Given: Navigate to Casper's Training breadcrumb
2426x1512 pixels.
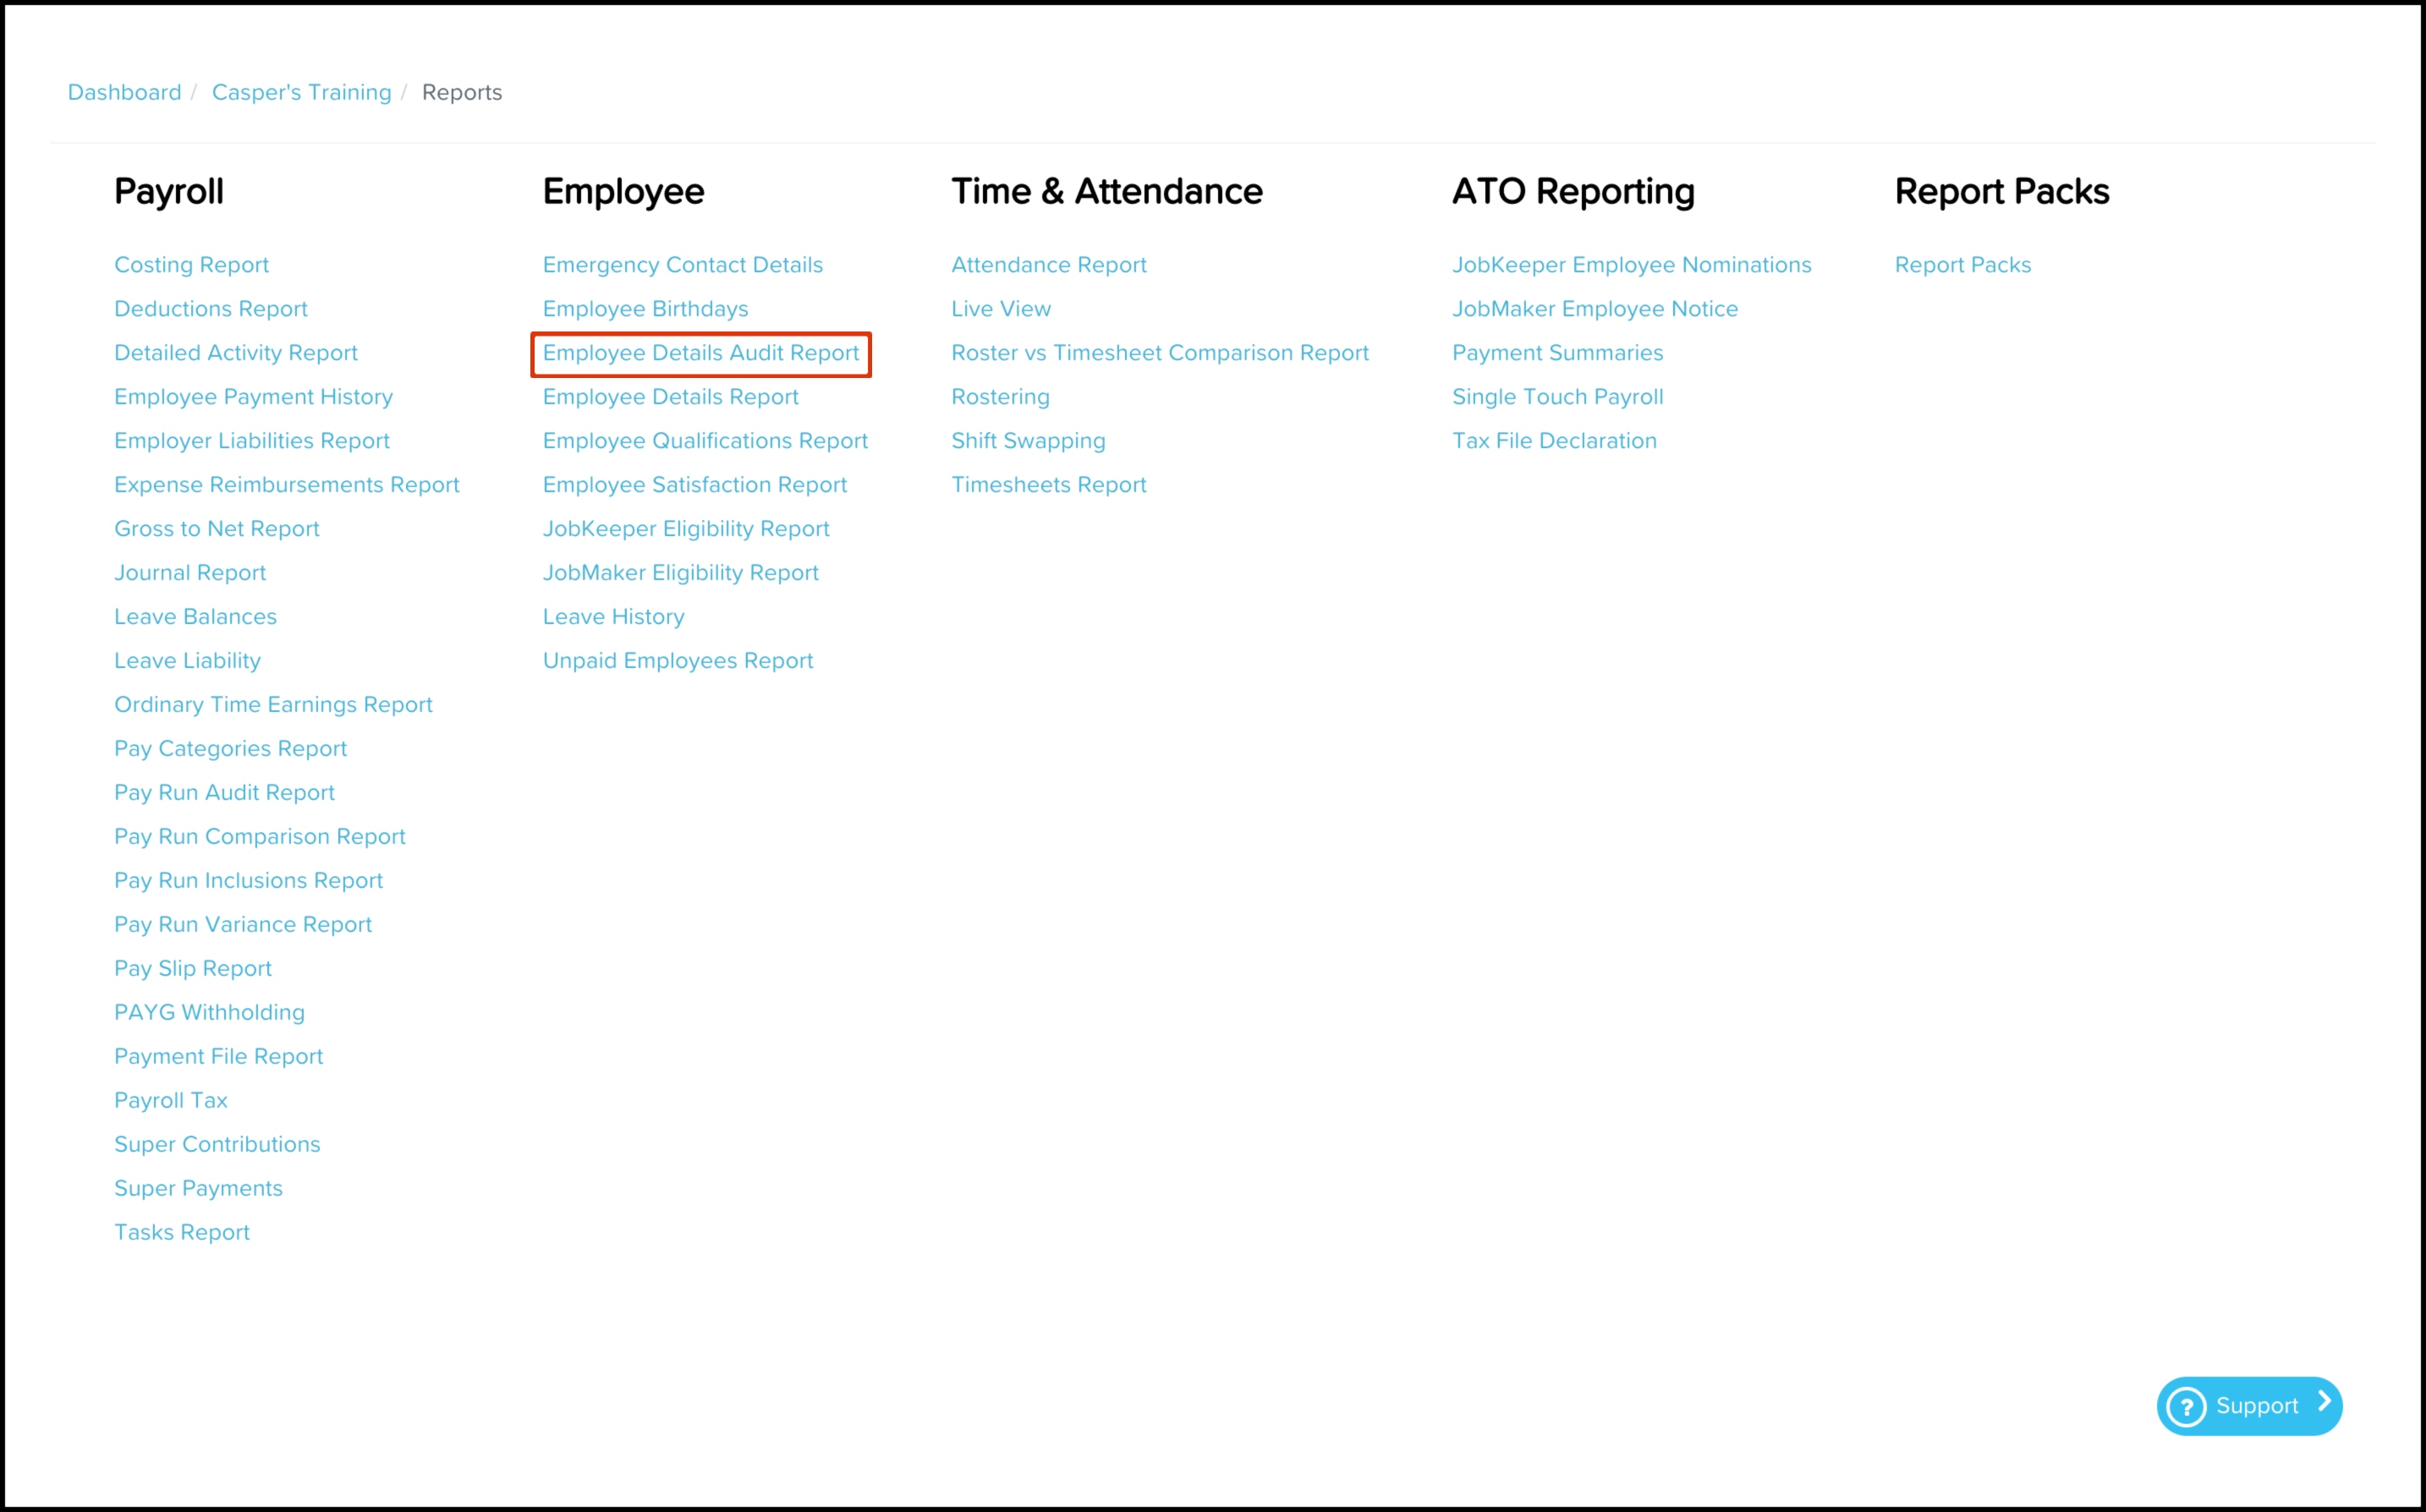Looking at the screenshot, I should pyautogui.click(x=301, y=92).
